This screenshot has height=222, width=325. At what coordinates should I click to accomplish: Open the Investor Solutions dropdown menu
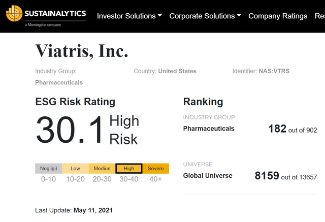[x=129, y=16]
